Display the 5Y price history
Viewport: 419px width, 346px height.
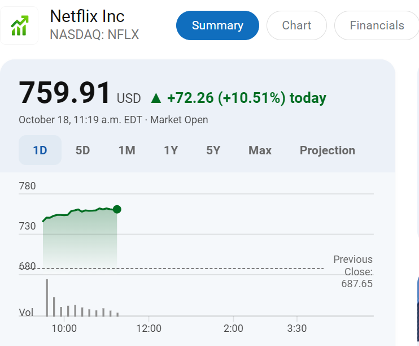pos(213,150)
